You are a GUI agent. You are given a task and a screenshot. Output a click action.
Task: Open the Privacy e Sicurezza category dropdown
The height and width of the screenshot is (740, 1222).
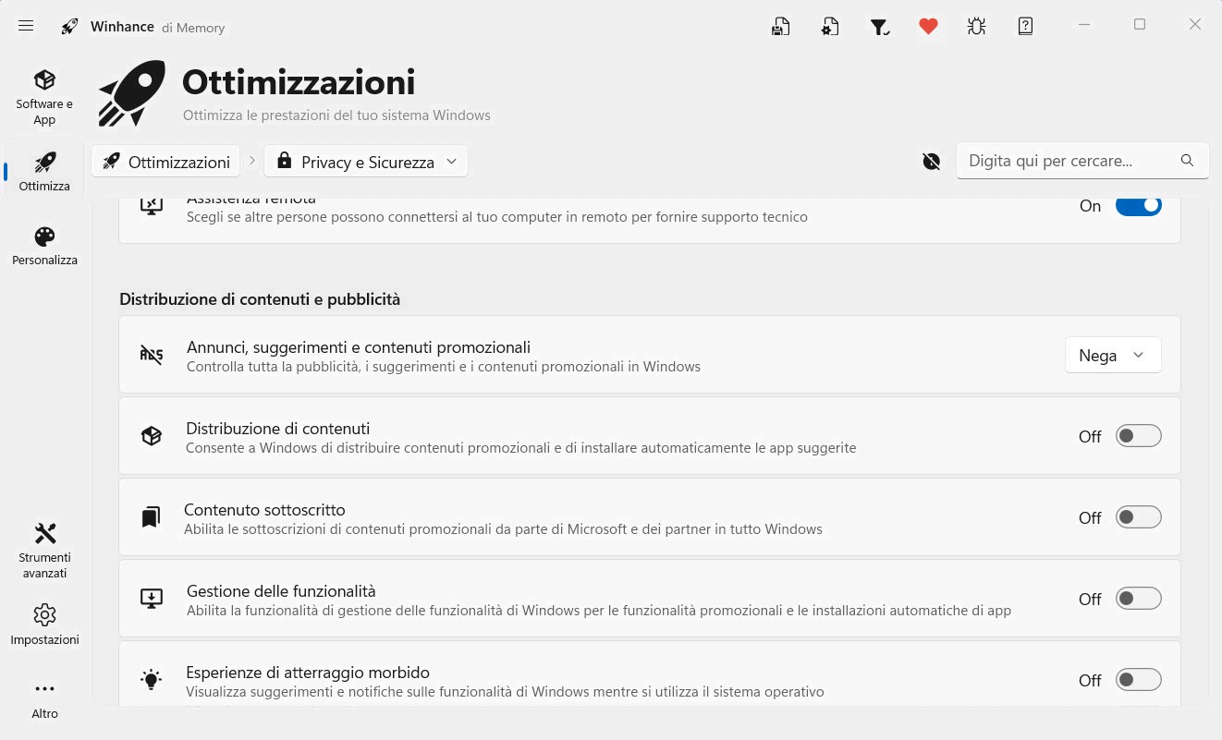point(365,161)
